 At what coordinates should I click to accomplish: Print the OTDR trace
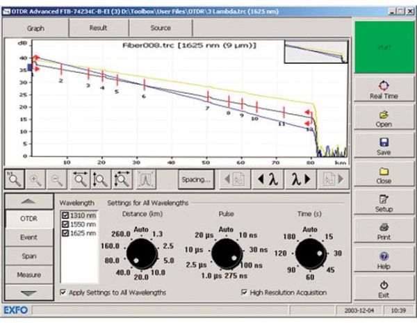pyautogui.click(x=384, y=231)
